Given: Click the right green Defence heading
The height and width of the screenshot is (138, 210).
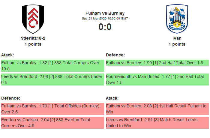Looking at the screenshot, I should tap(115, 55).
